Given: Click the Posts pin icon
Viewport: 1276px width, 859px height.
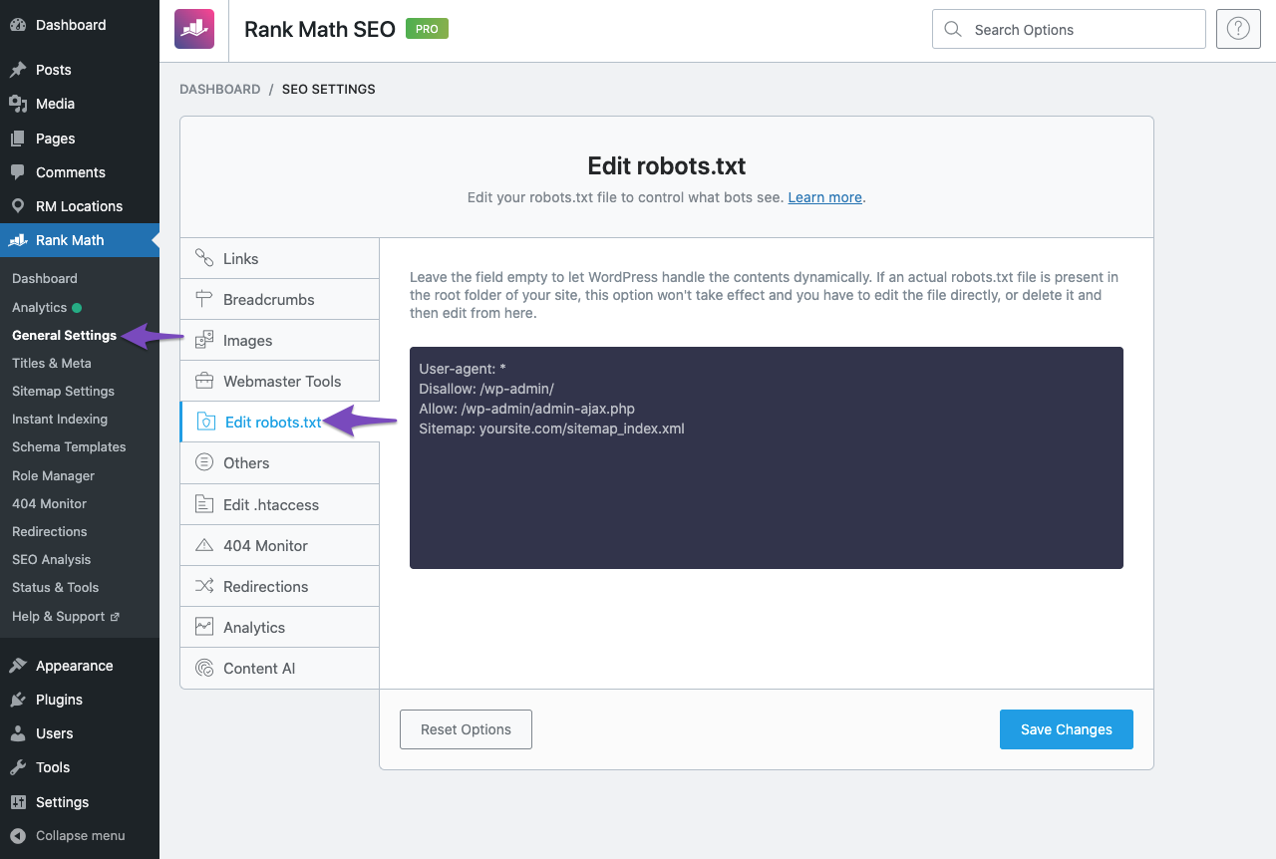Looking at the screenshot, I should pyautogui.click(x=18, y=70).
